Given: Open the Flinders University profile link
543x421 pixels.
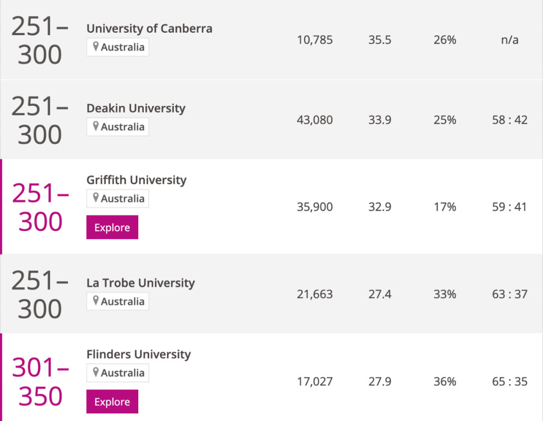Looking at the screenshot, I should pyautogui.click(x=138, y=354).
